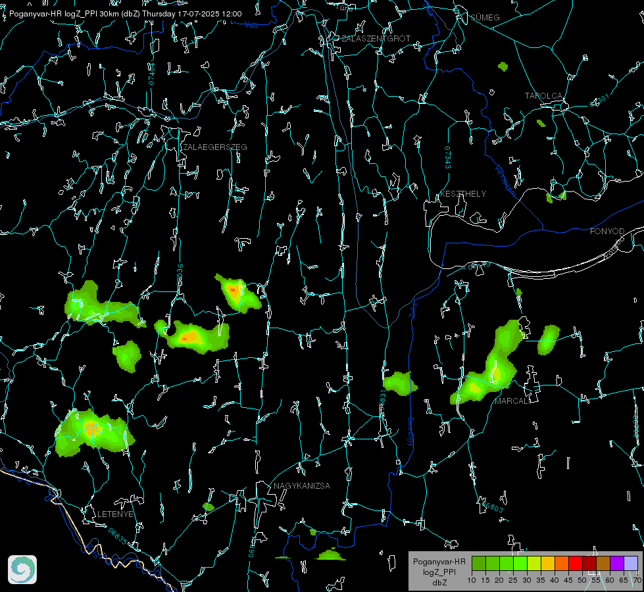This screenshot has height=592, width=644.
Task: Click the legend tick value 40
Action: click(555, 580)
